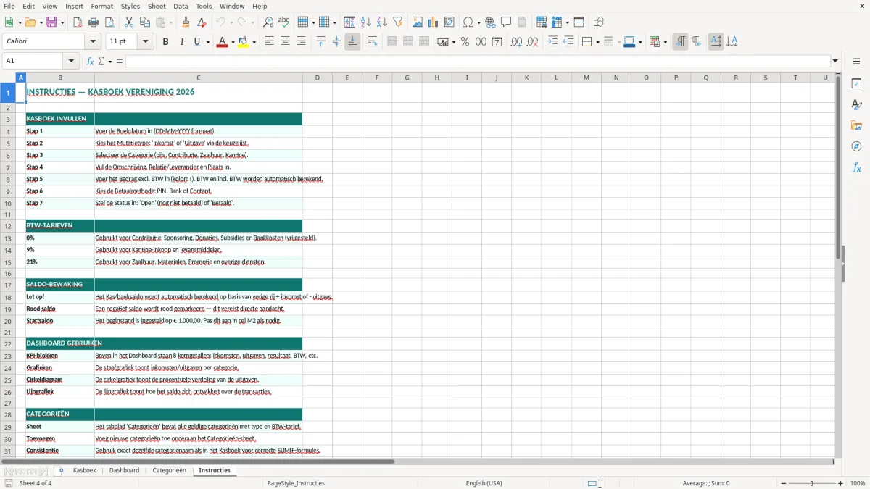Open Print Preview from the toolbar
This screenshot has height=489, width=870.
pos(109,22)
